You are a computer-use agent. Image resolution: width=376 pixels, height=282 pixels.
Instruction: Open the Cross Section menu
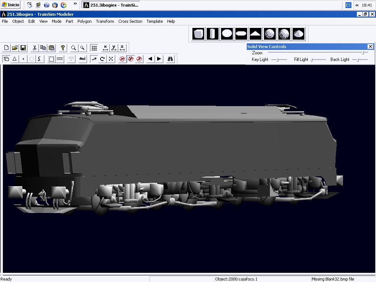[130, 21]
